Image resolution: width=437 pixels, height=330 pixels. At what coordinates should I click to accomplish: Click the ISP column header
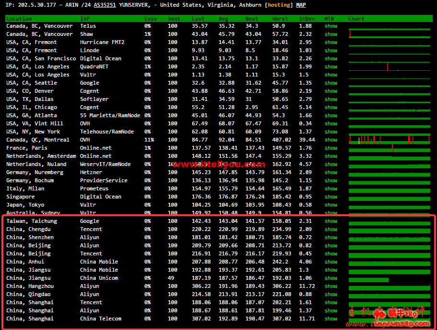click(85, 19)
